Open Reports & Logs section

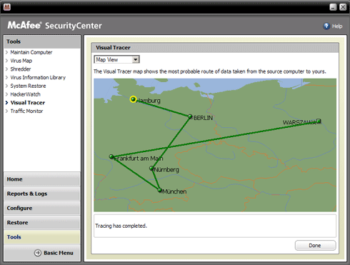click(42, 194)
